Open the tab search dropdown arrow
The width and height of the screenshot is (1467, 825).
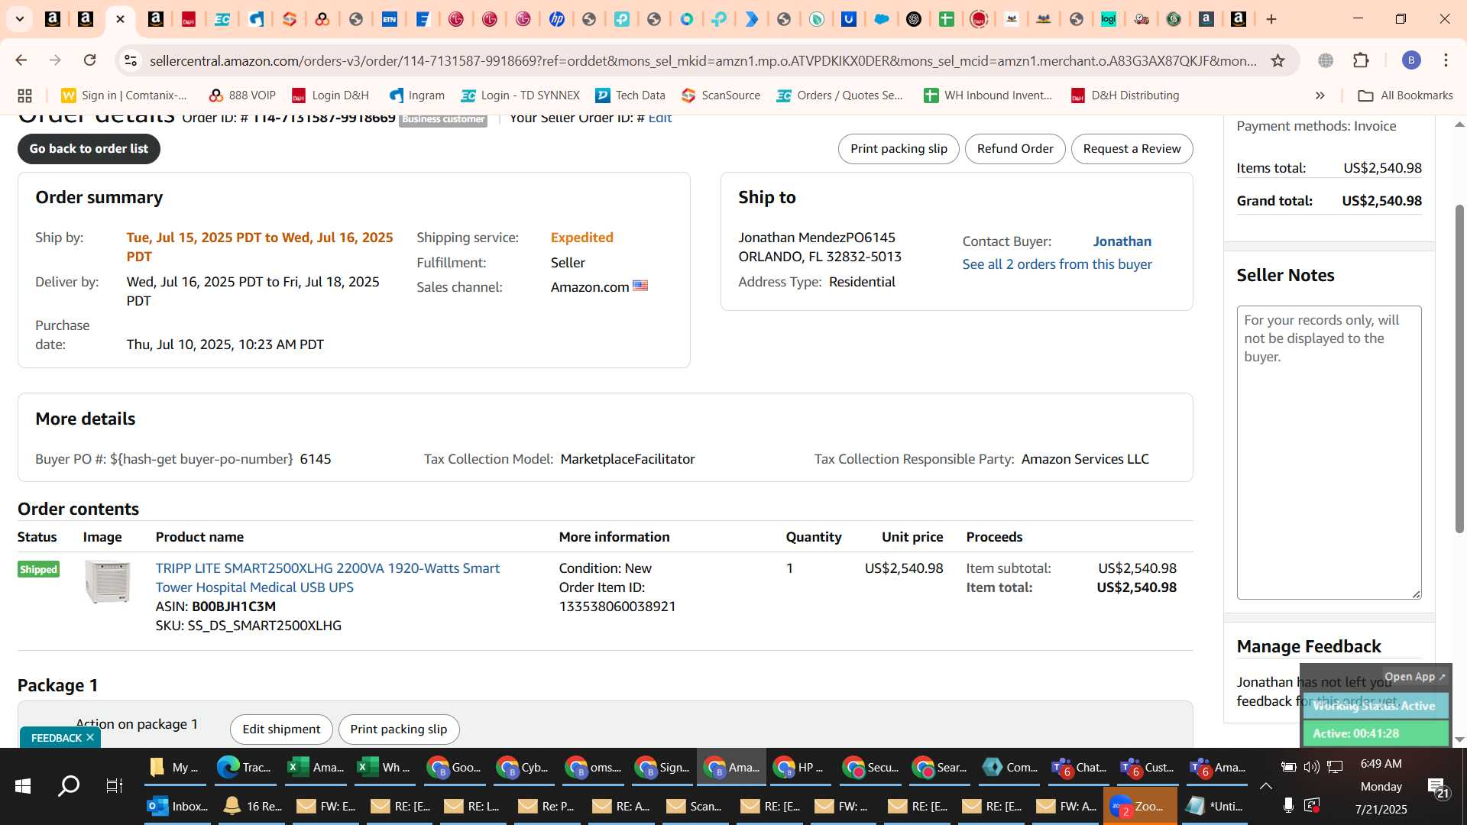click(20, 19)
